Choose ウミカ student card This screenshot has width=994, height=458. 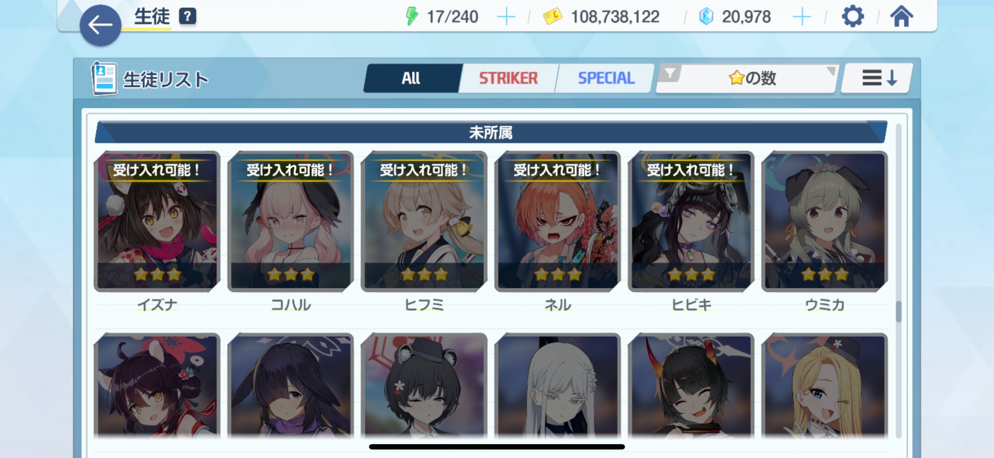coord(825,221)
